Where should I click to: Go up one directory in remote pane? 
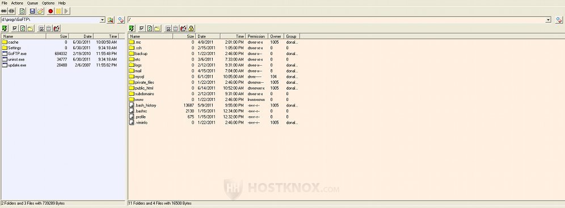[x=132, y=28]
